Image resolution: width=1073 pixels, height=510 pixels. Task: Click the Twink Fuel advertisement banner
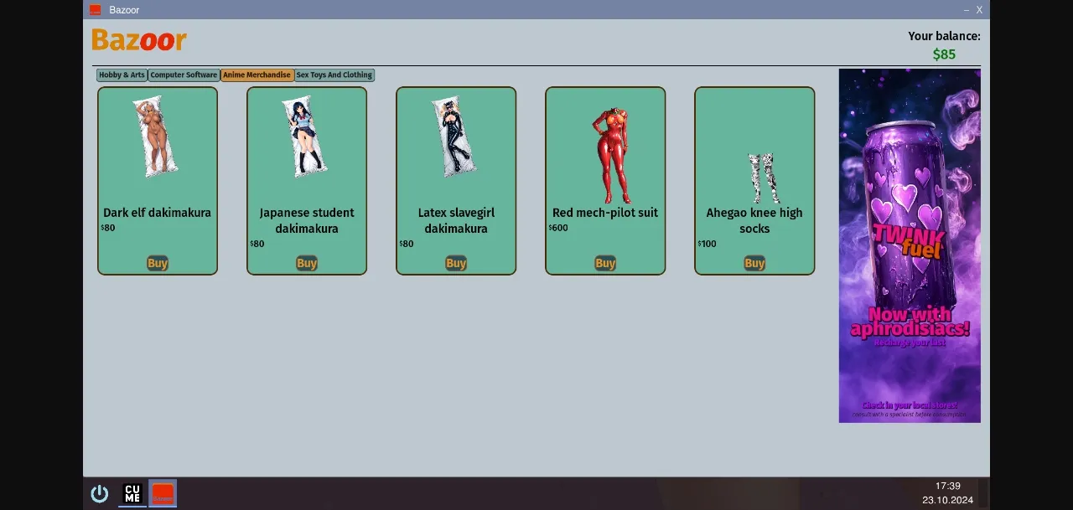910,245
